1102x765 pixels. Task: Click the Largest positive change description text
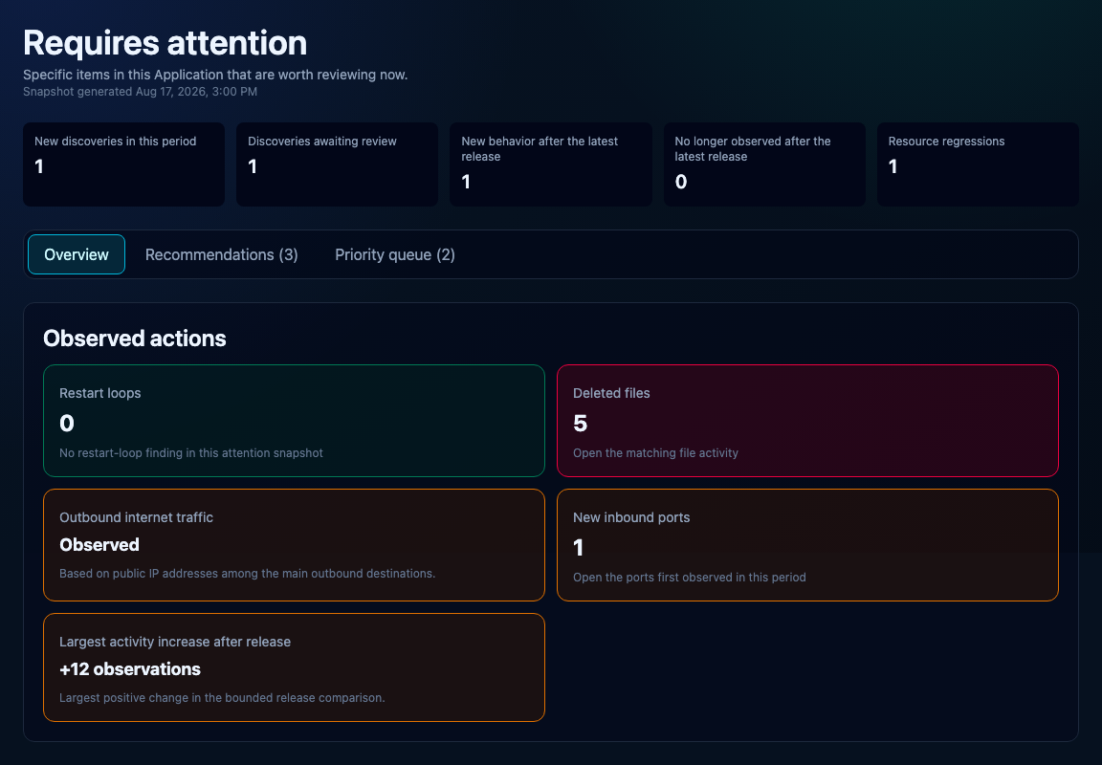click(222, 697)
